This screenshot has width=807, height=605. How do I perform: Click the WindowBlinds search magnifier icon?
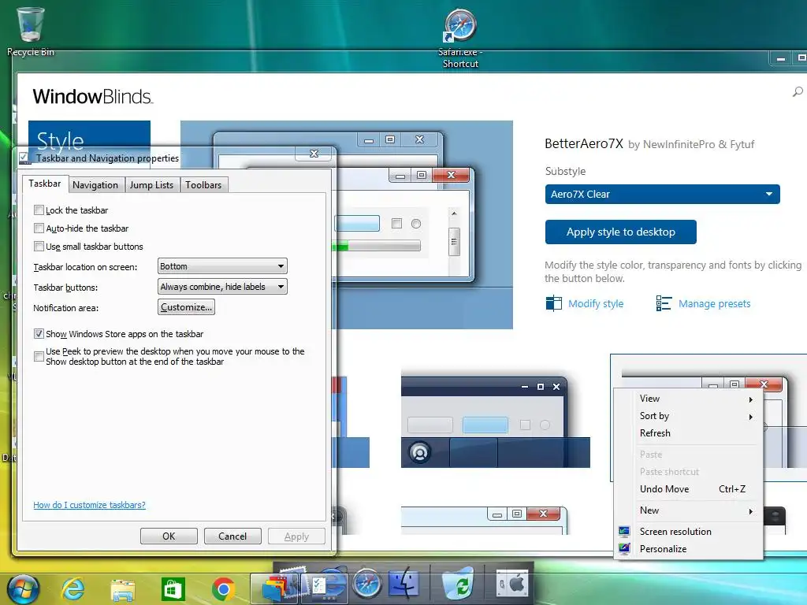[798, 91]
